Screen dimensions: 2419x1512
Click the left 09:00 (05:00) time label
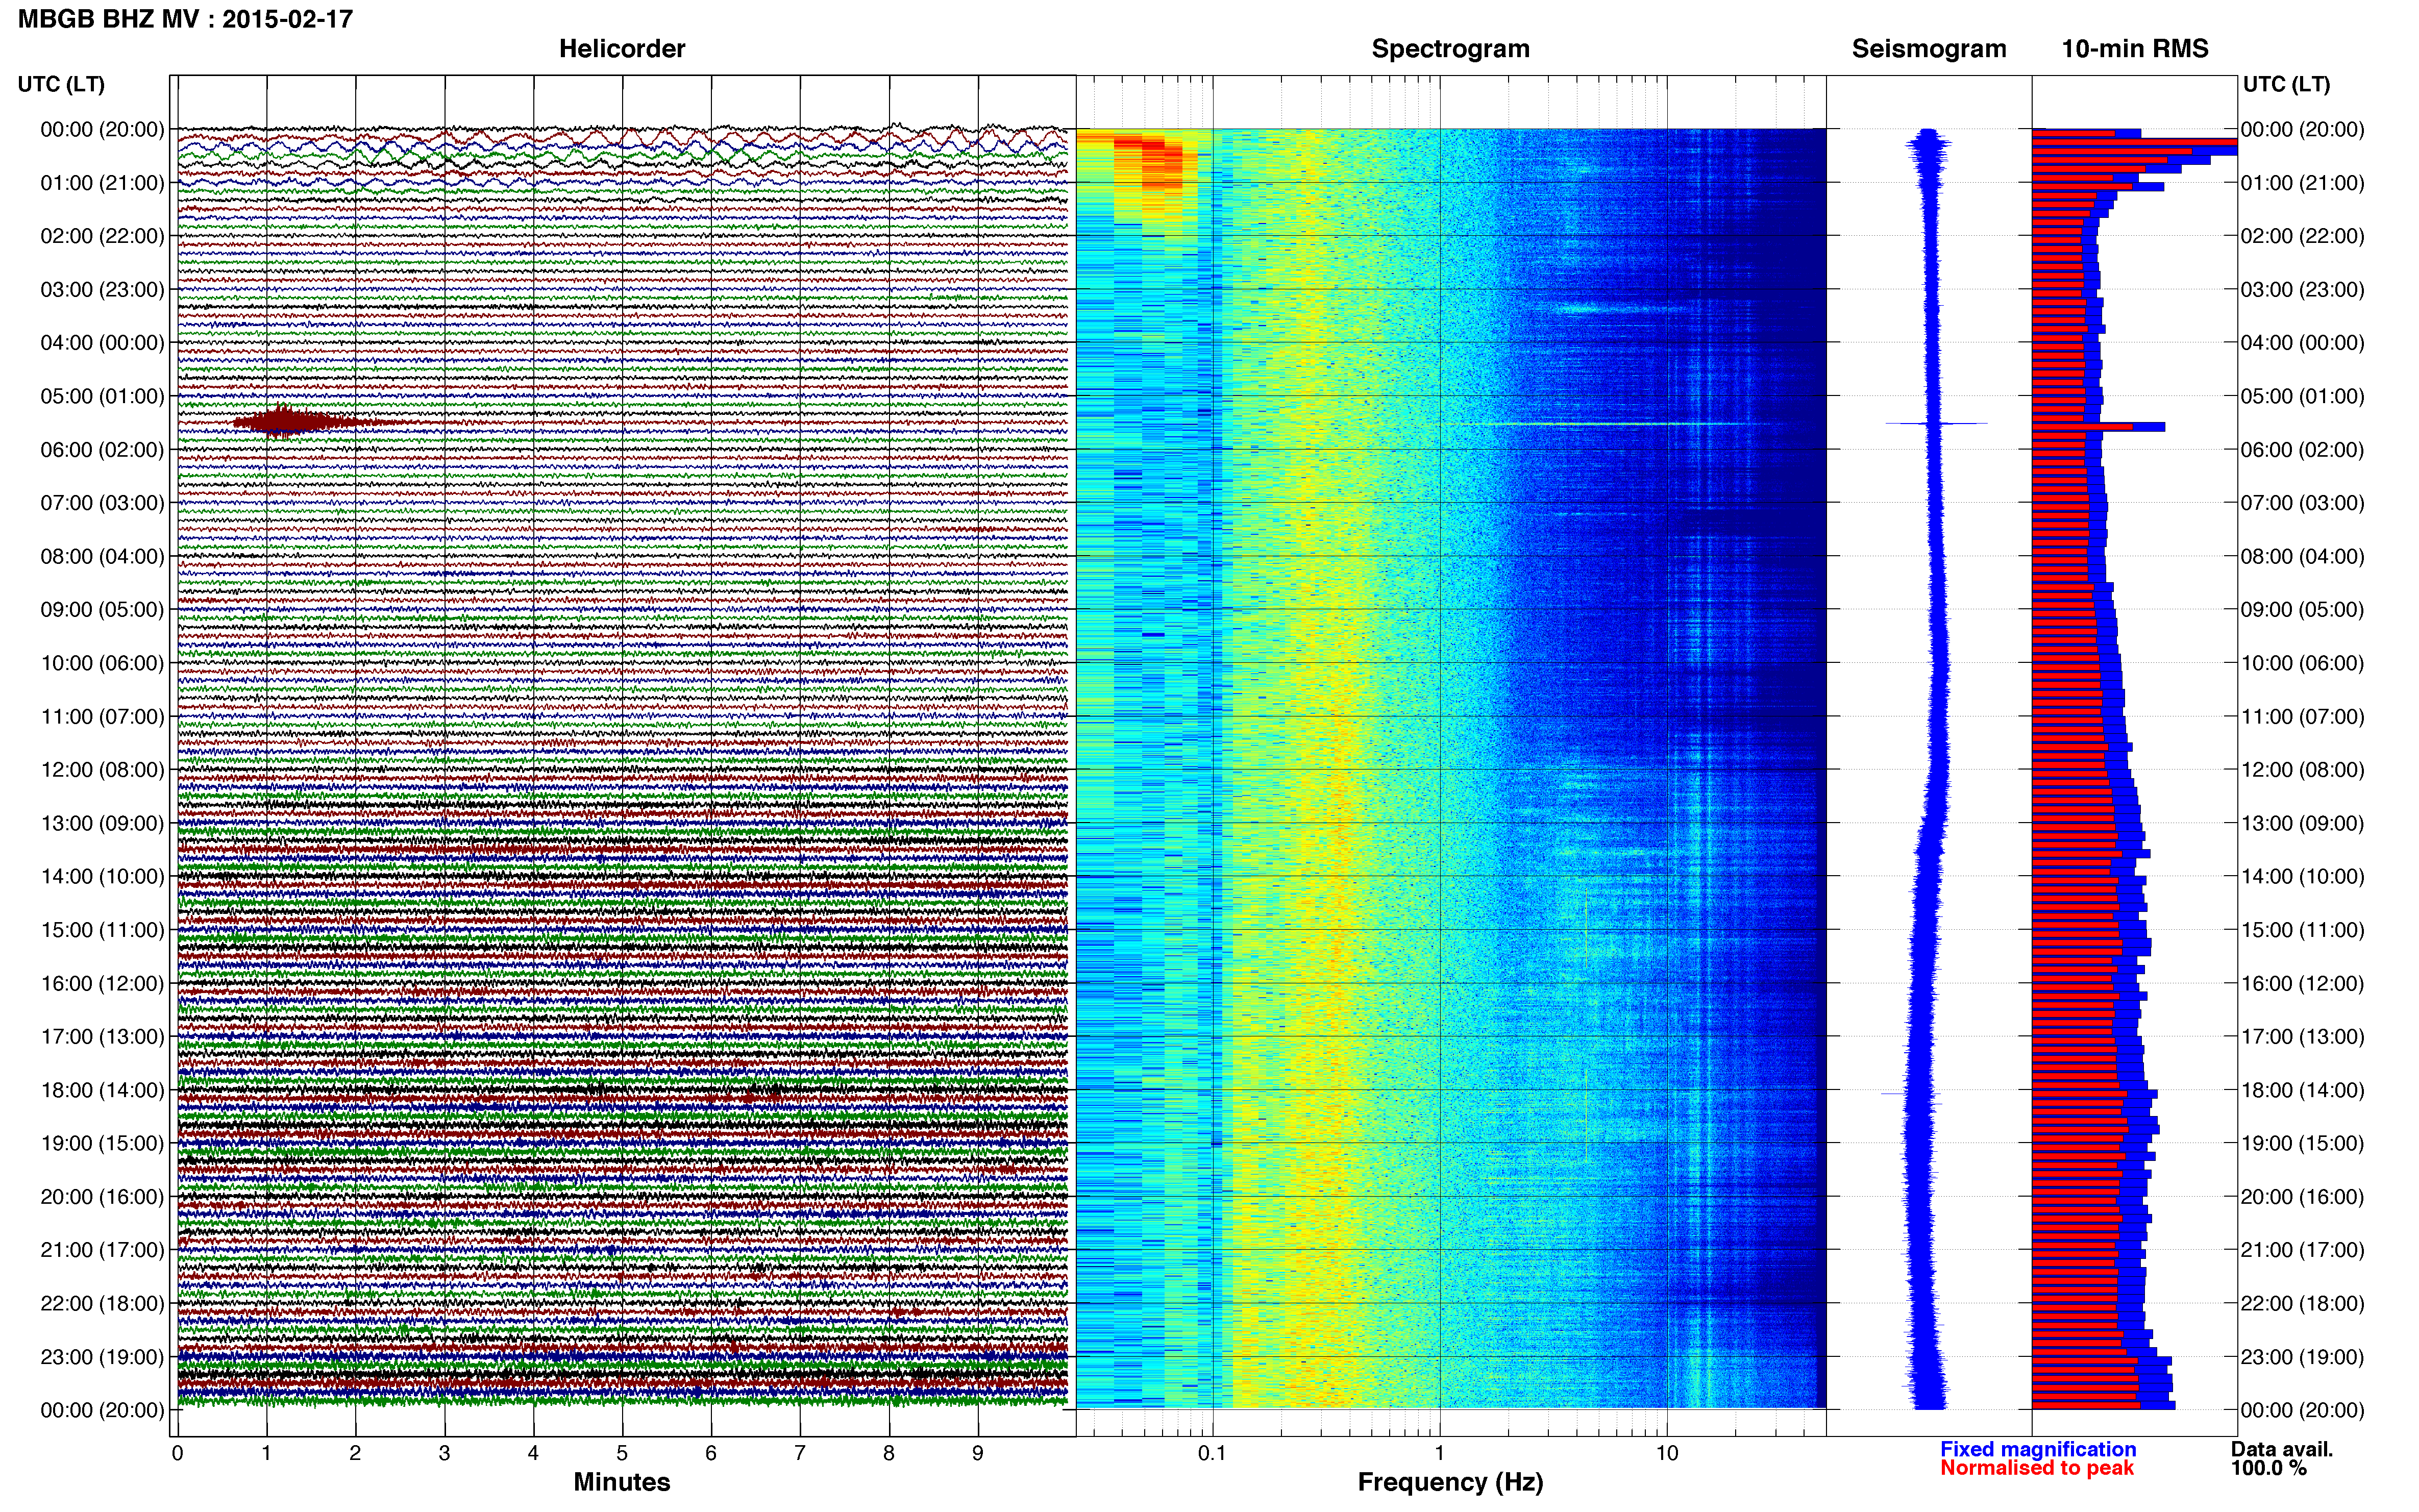102,610
